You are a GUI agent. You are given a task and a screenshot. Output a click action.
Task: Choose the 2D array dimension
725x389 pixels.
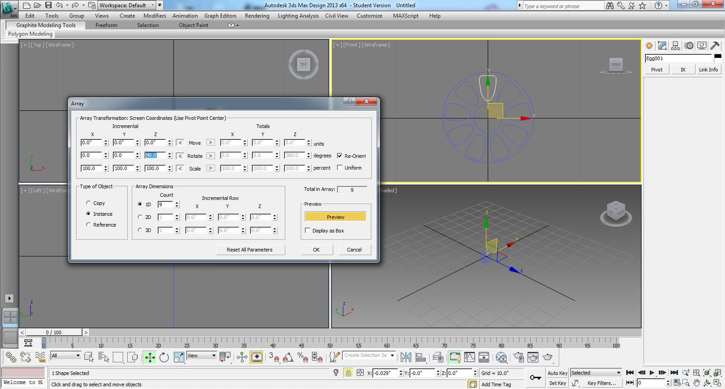(x=140, y=217)
